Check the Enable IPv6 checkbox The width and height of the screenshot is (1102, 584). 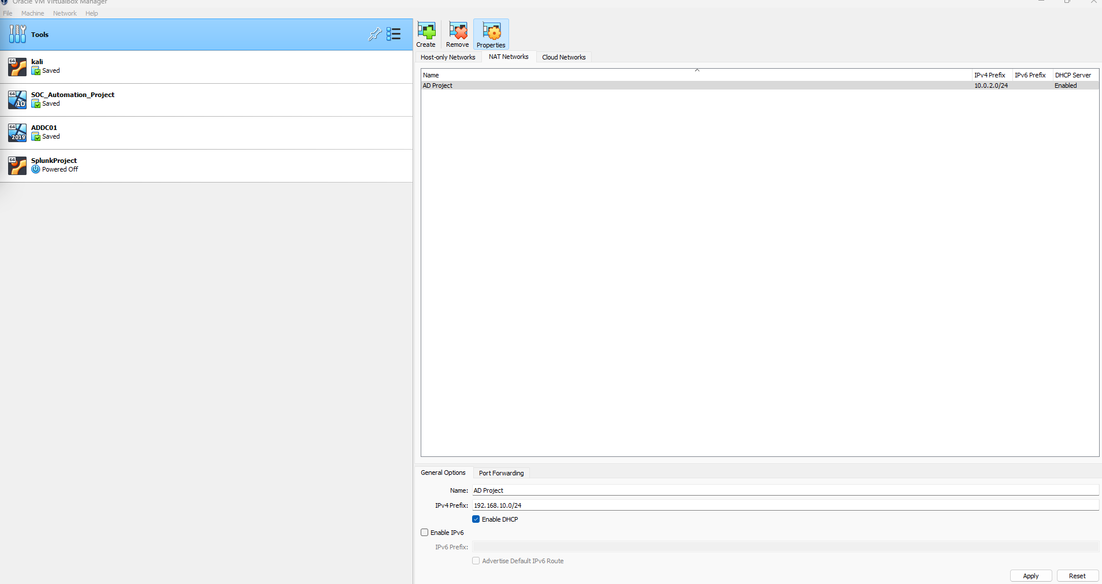[x=425, y=533]
